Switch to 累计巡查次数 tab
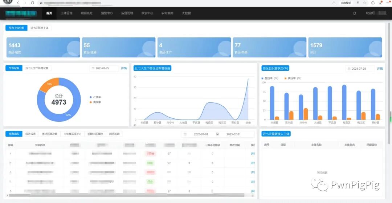Viewport: 392px width, 203px height. [x=50, y=134]
